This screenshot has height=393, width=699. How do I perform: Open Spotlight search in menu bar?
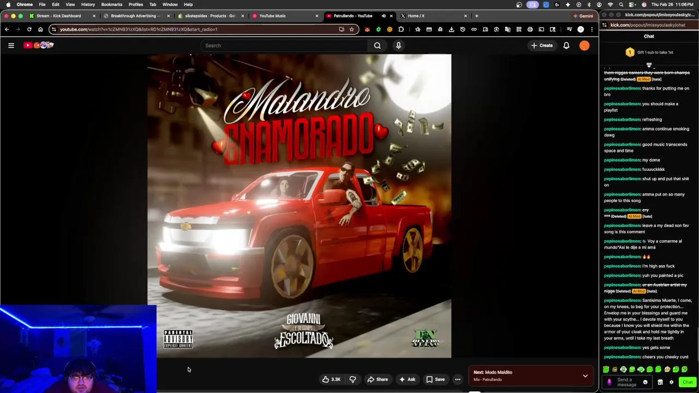pyautogui.click(x=621, y=4)
